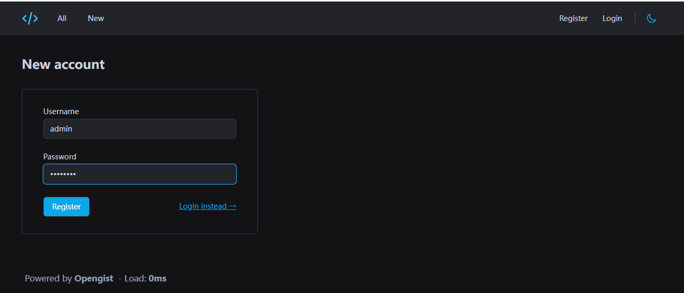Viewport: 684px width, 293px height.
Task: Click the divider beside the moon icon
Action: (635, 18)
